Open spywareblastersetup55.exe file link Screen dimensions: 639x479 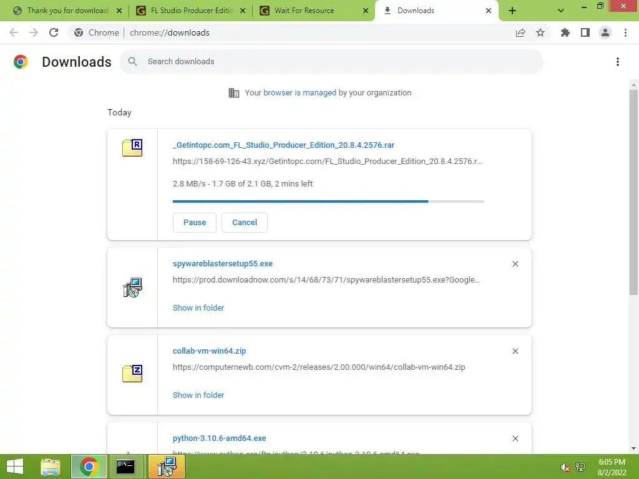point(223,264)
